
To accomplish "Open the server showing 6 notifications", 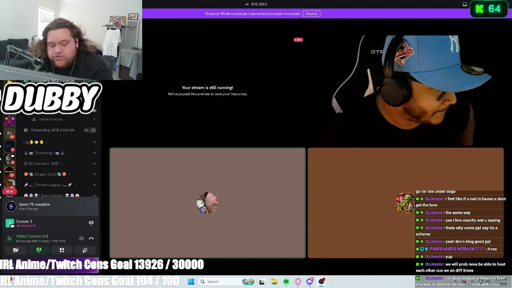I will point(10,146).
